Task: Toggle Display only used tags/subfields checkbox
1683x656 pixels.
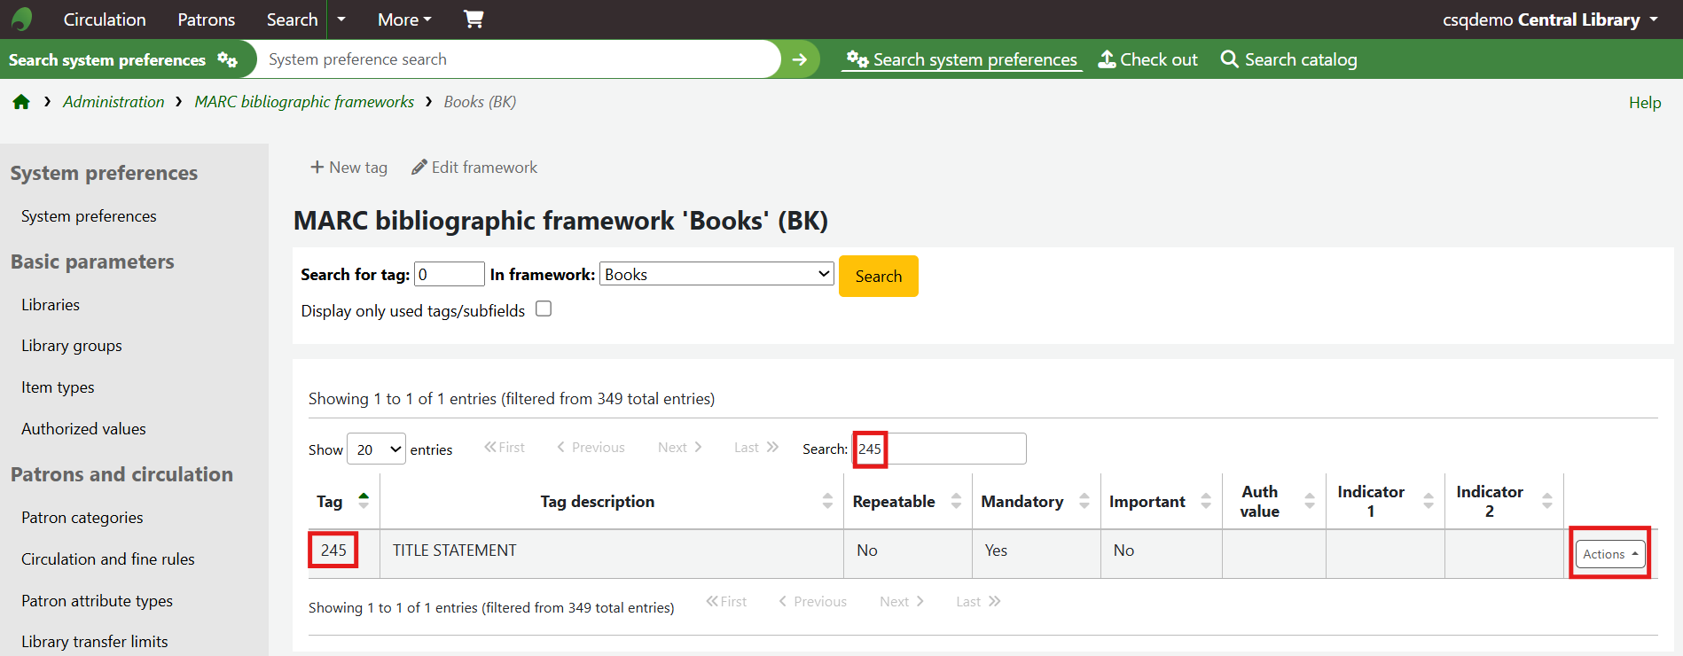Action: point(544,308)
